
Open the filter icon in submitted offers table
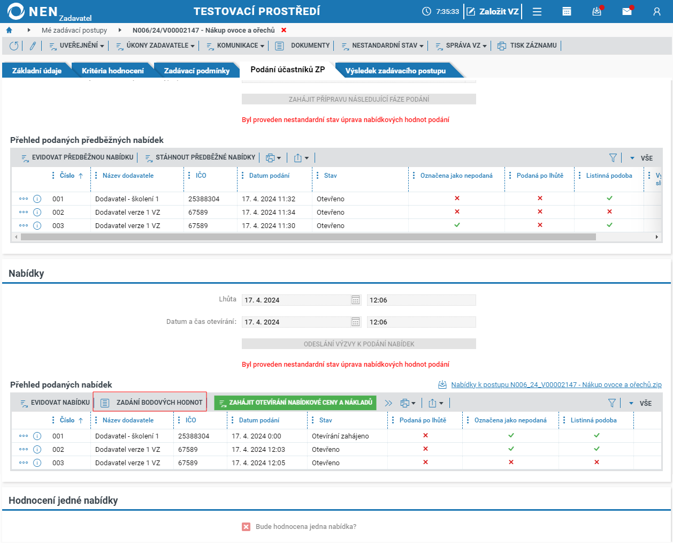point(612,403)
